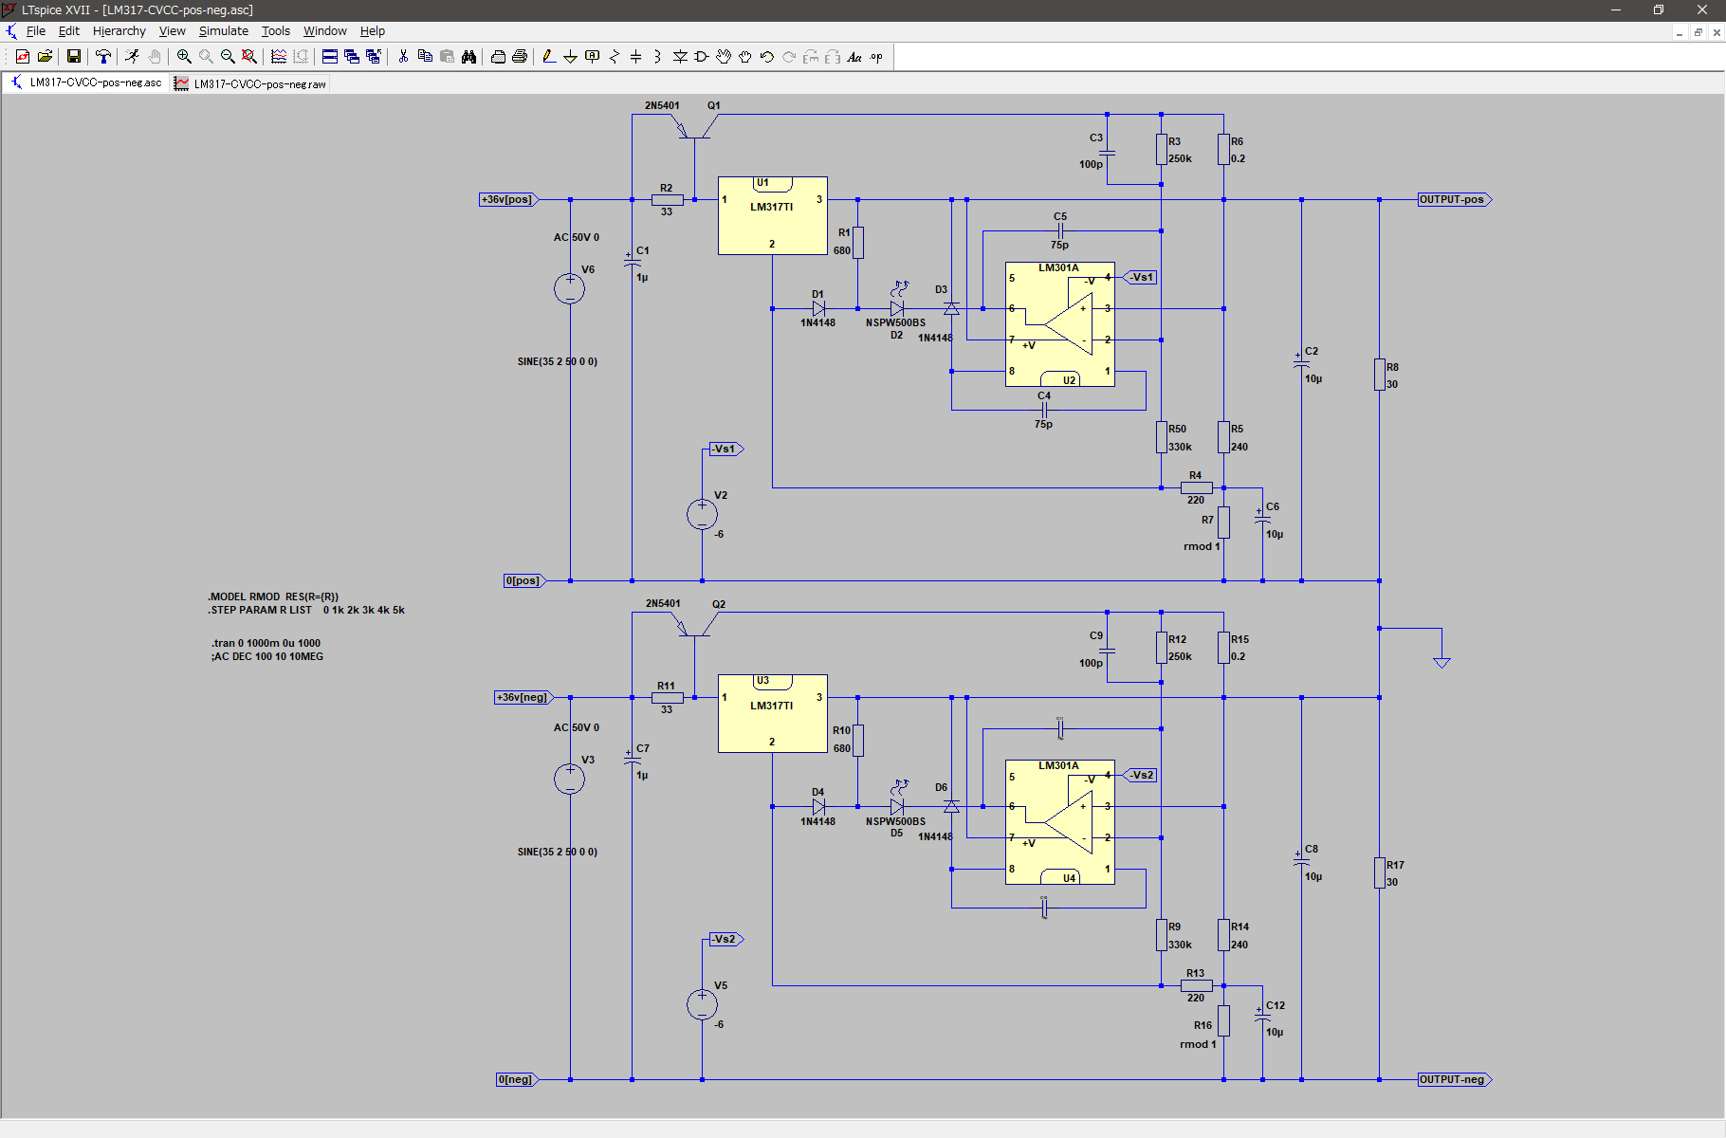Select voltage source V6 symbol
Viewport: 1726px width, 1138px height.
click(569, 289)
